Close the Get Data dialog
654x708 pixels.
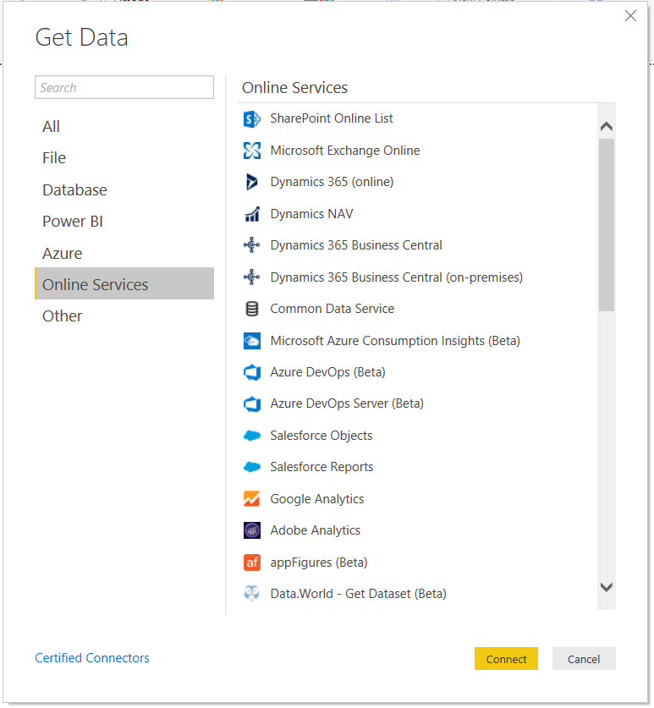[630, 16]
